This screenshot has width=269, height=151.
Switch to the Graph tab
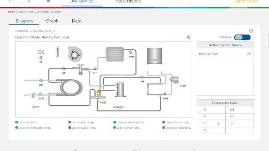coord(52,21)
